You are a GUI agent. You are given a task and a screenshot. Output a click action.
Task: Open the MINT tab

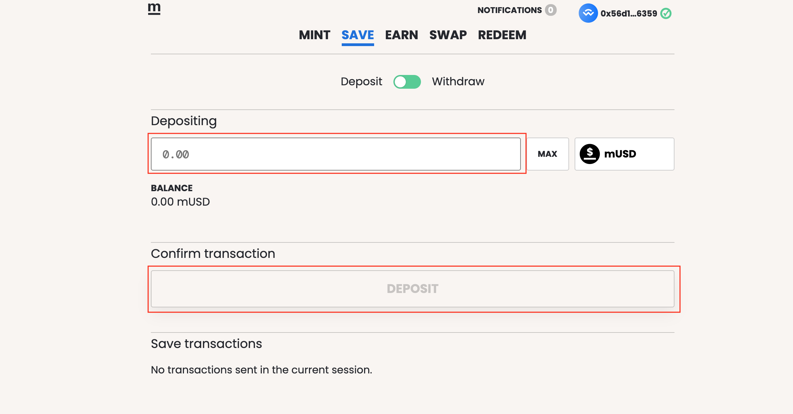315,35
